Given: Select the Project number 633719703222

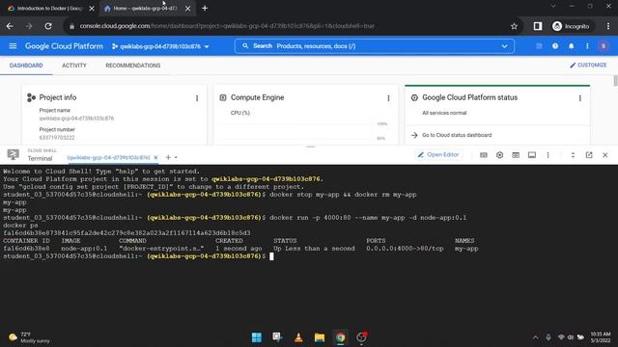Looking at the screenshot, I should click(57, 137).
